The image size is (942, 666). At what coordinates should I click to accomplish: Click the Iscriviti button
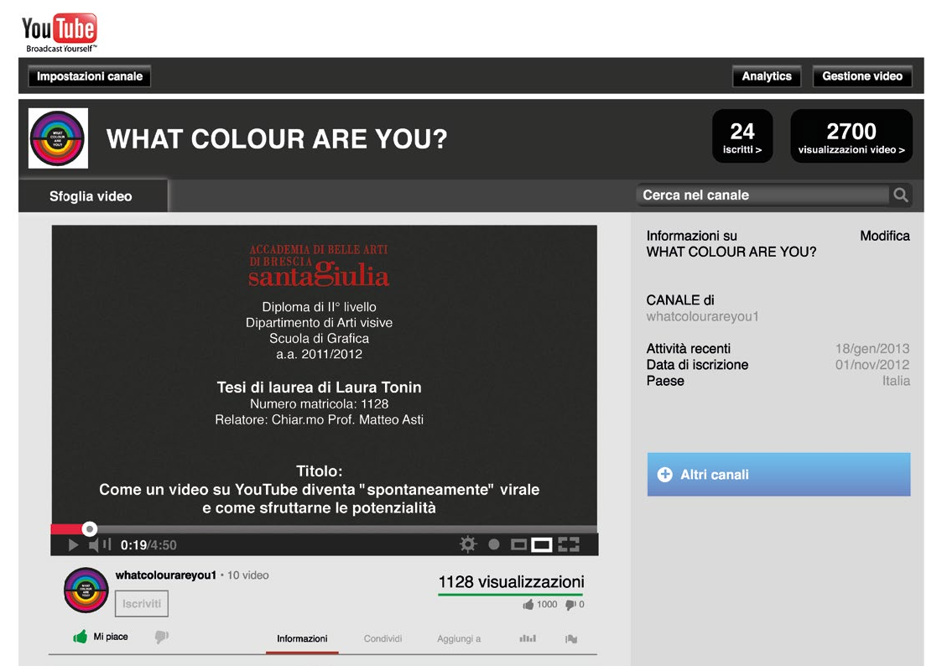click(x=141, y=604)
